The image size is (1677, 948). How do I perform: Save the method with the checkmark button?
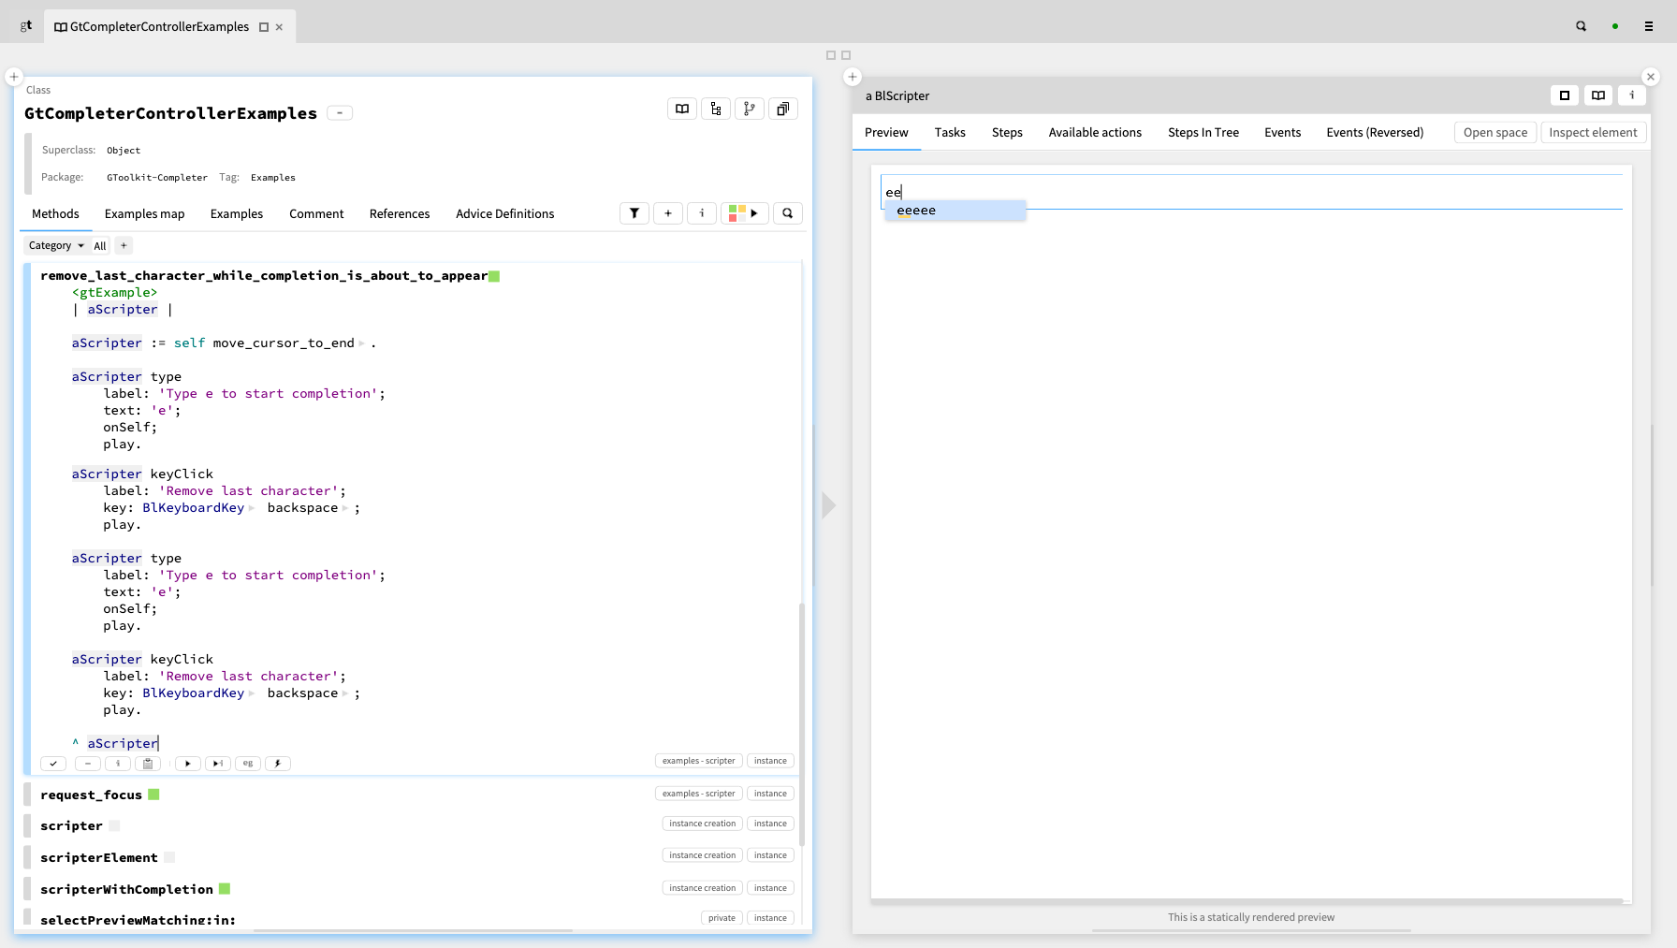(53, 764)
